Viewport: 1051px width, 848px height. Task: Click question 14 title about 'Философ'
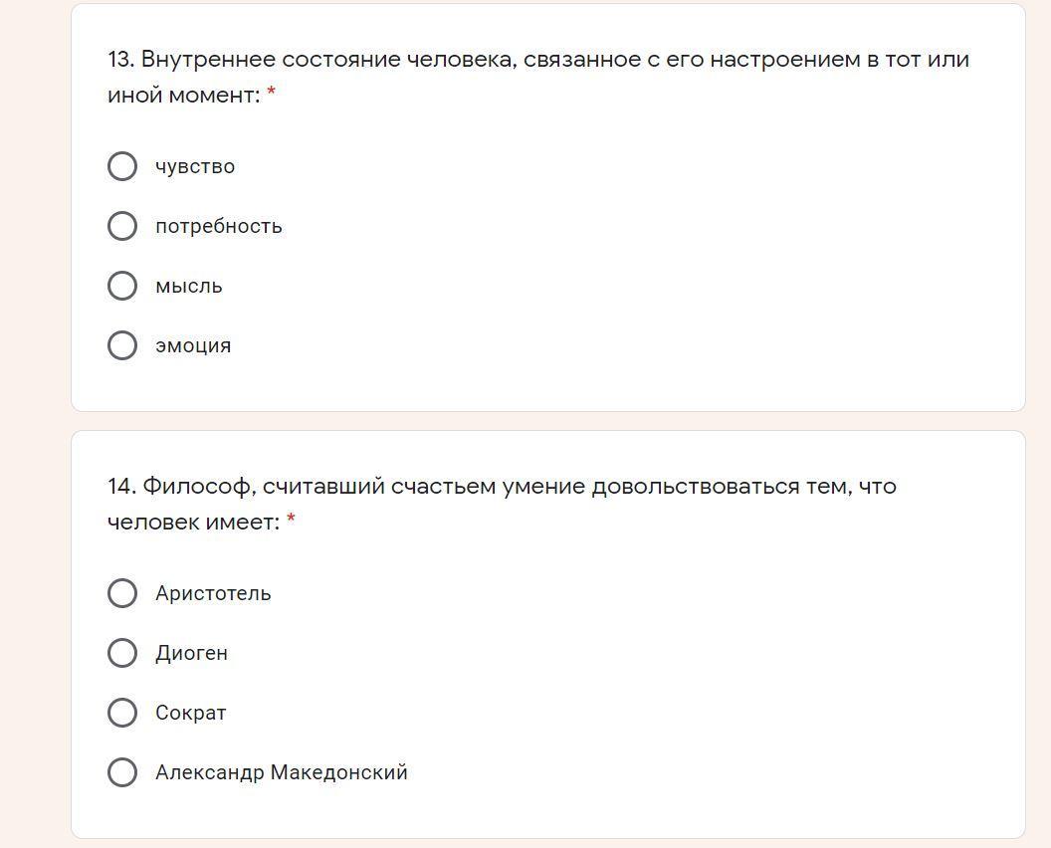pos(502,487)
